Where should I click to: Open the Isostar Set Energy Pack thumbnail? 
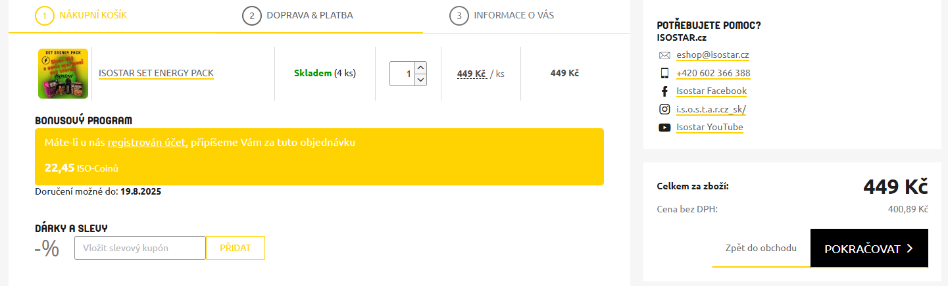click(x=63, y=74)
